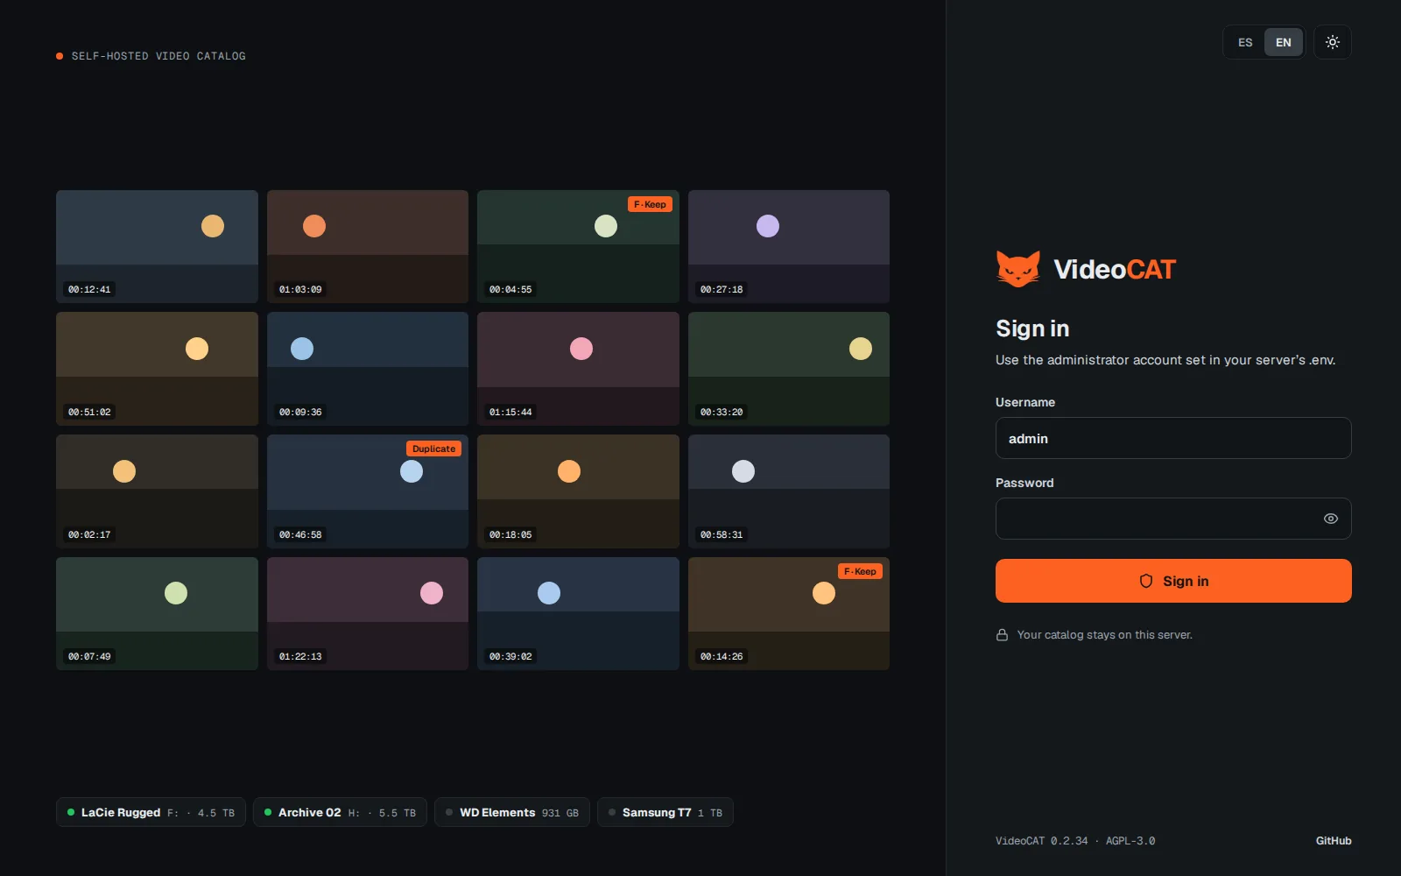Open thumbnail with duration 00:07:49
This screenshot has height=876, width=1401.
(x=157, y=613)
